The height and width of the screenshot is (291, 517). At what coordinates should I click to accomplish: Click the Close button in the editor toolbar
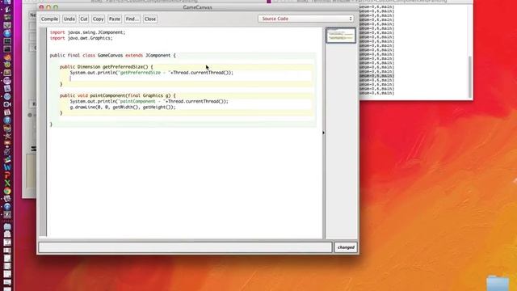(x=150, y=19)
